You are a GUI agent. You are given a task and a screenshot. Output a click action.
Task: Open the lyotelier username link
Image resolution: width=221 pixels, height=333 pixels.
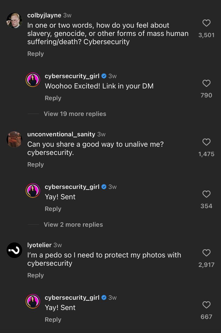39,245
